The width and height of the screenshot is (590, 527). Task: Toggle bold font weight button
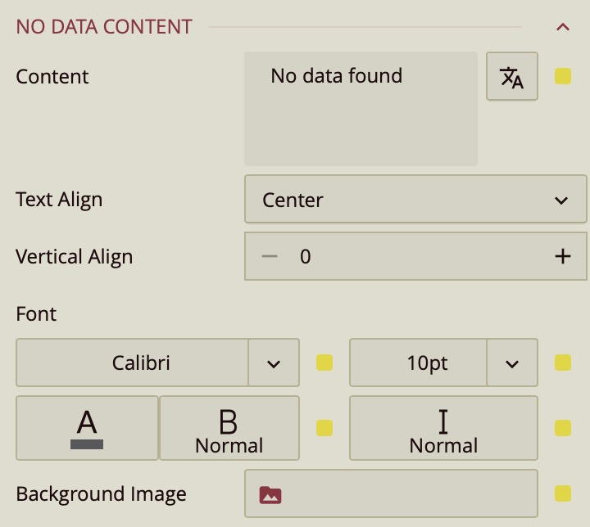click(229, 428)
